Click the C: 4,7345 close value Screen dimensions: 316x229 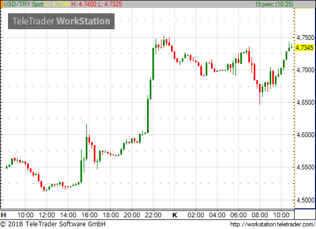tap(58, 4)
